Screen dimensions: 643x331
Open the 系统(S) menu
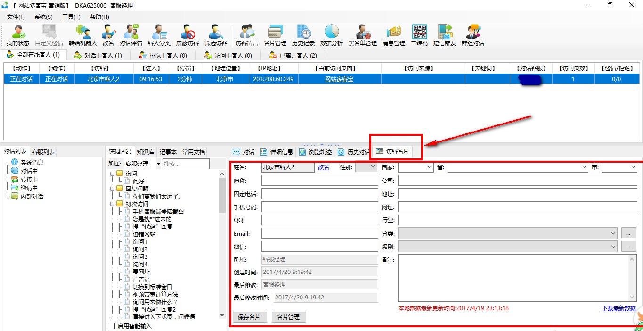[43, 17]
